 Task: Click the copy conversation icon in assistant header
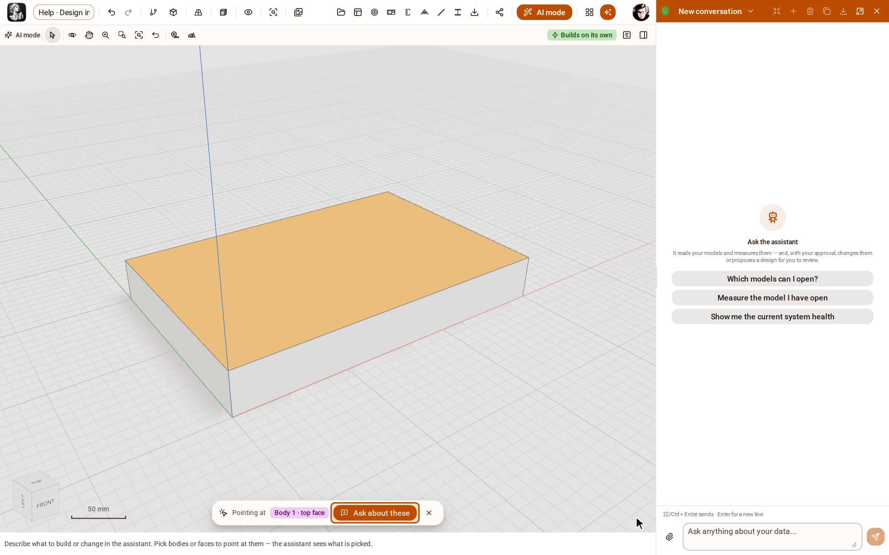point(827,11)
